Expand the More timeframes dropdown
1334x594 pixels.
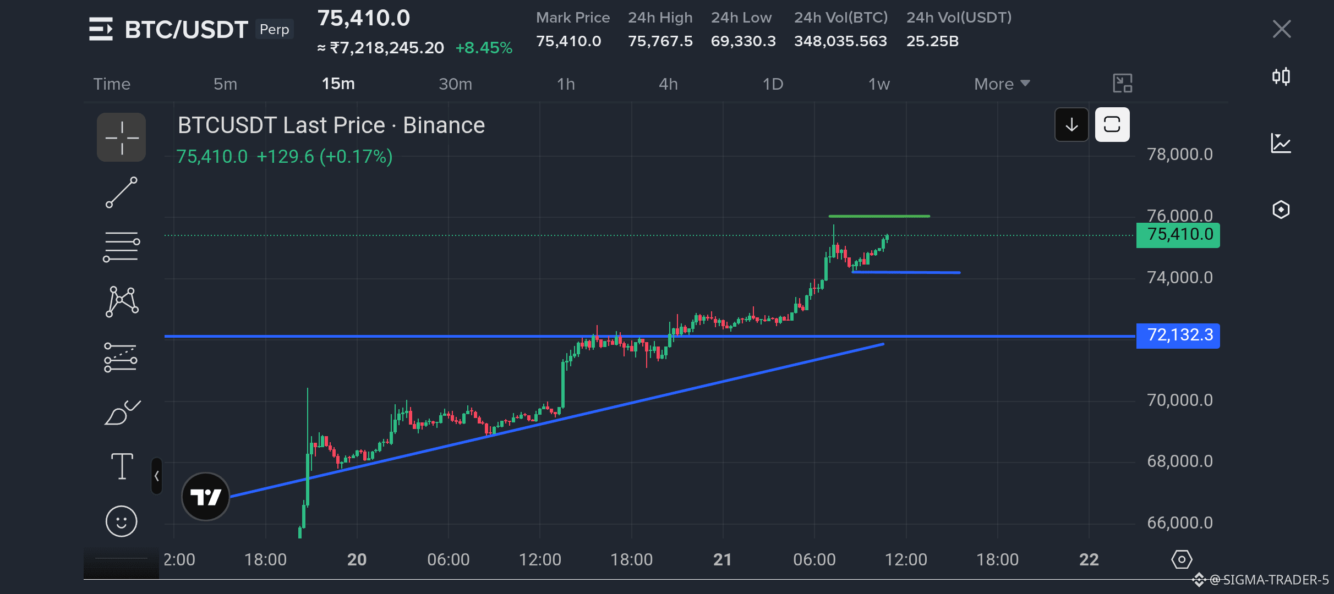click(1002, 84)
